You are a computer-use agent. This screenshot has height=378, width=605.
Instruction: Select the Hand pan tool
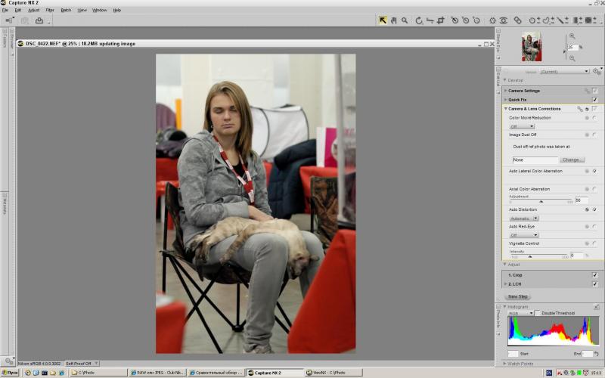pos(393,20)
